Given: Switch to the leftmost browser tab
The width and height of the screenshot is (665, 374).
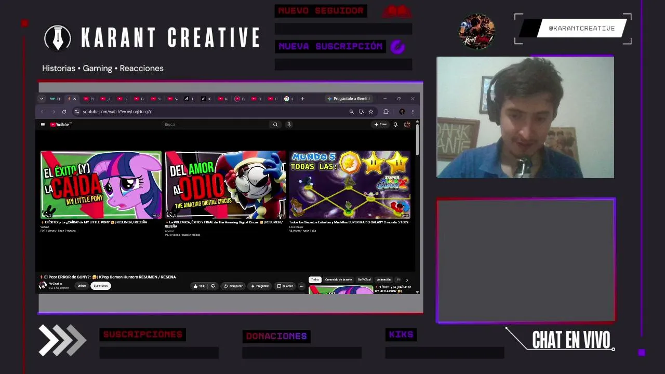Looking at the screenshot, I should [55, 99].
